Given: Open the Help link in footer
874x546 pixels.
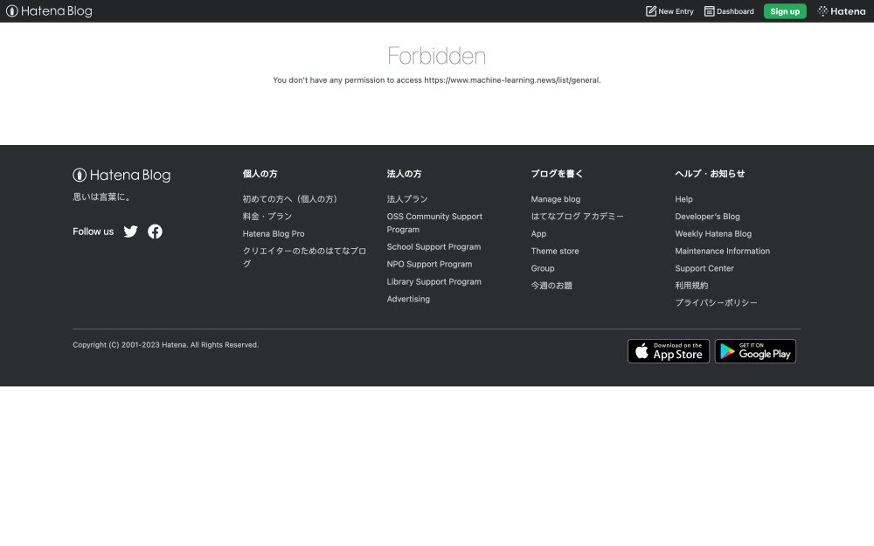Looking at the screenshot, I should (683, 199).
